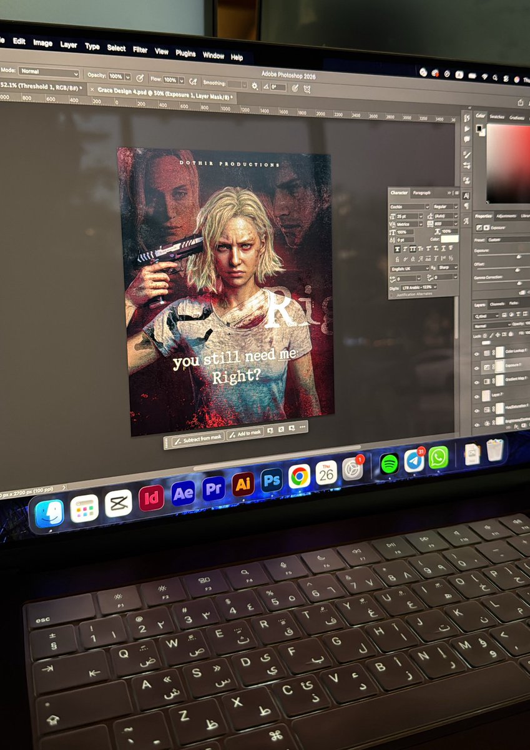
Task: Adjust the Gamma Correction slider
Action: tap(519, 283)
